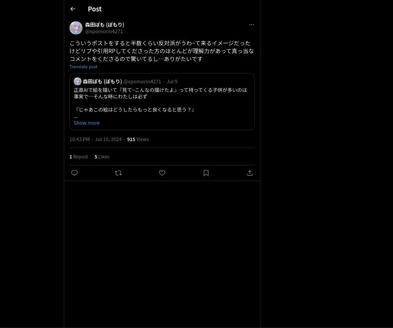Screen dimensions: 393x328
Task: Bookmark this post with the bookmark icon
Action: (x=206, y=173)
